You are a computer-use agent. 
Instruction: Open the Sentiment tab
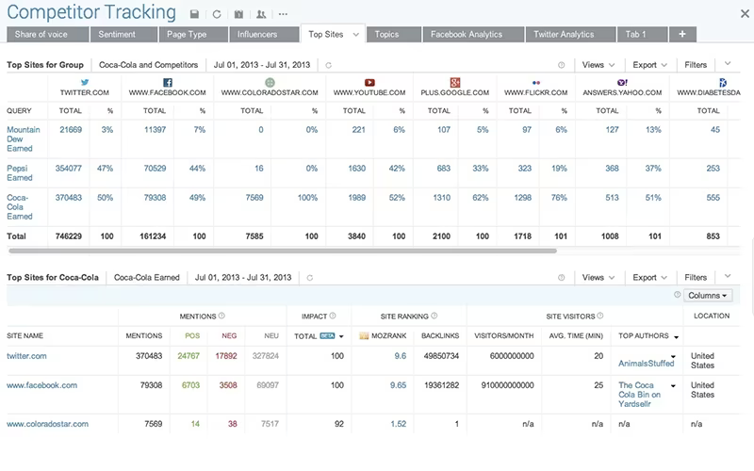[x=124, y=34]
